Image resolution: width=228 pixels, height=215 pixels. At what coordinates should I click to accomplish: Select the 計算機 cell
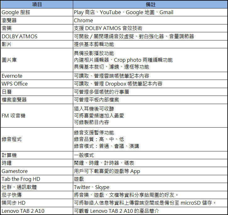37,155
